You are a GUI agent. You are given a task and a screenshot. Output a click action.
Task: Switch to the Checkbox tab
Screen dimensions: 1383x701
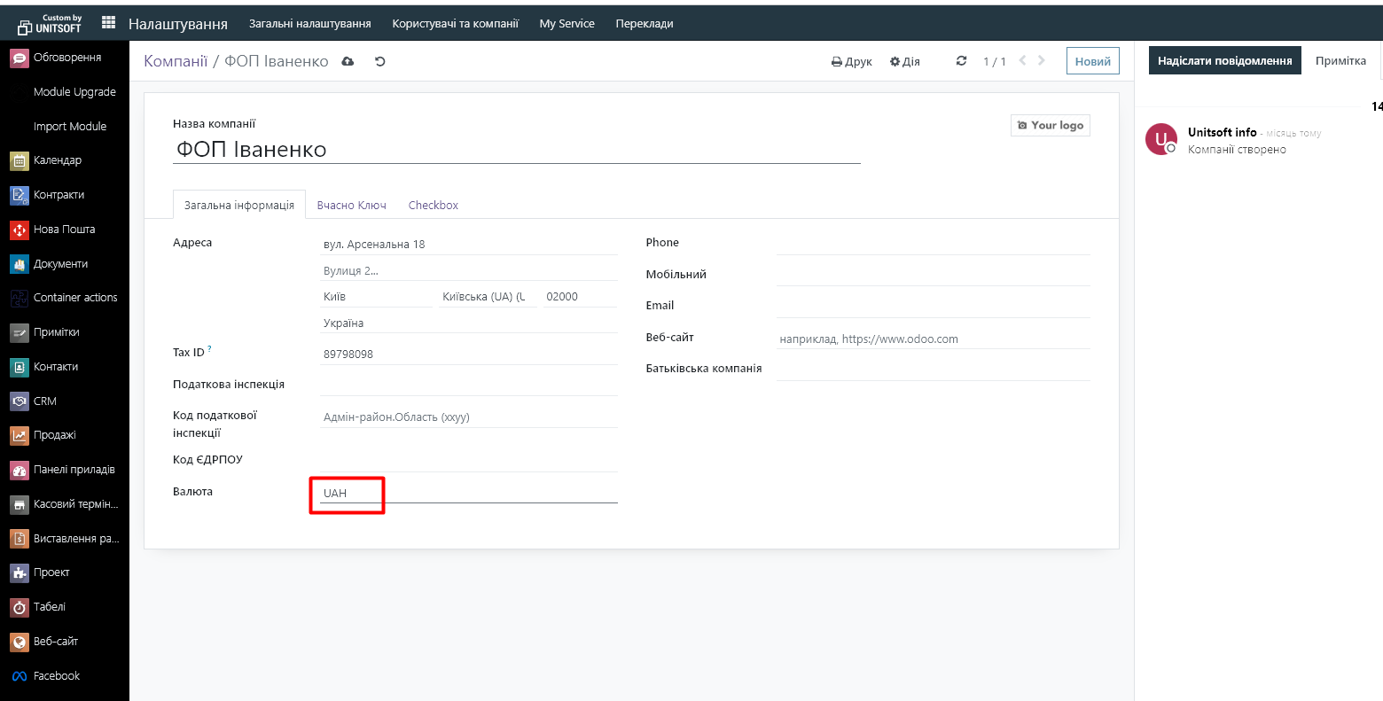[433, 205]
